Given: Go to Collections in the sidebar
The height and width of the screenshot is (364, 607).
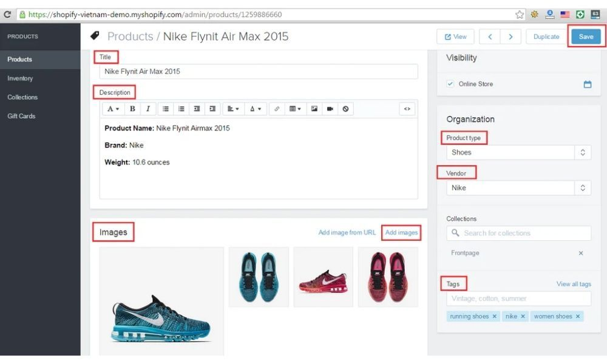Looking at the screenshot, I should pos(22,97).
